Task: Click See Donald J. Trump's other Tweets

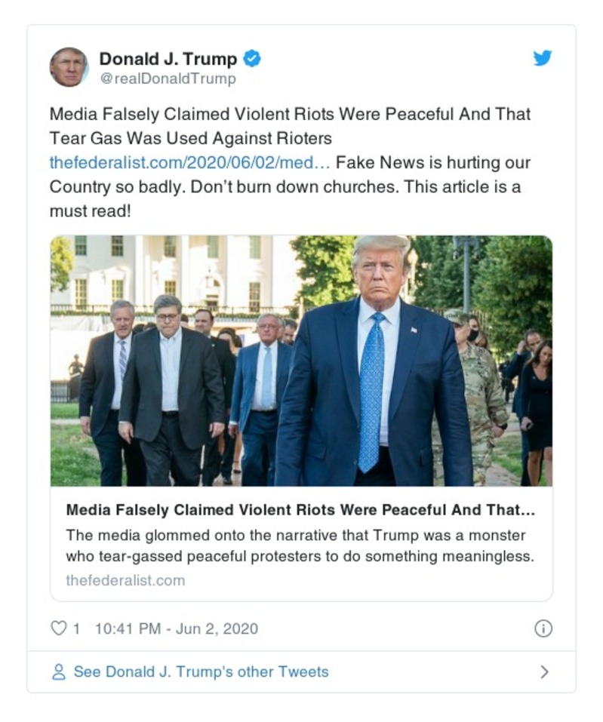Action: click(200, 671)
